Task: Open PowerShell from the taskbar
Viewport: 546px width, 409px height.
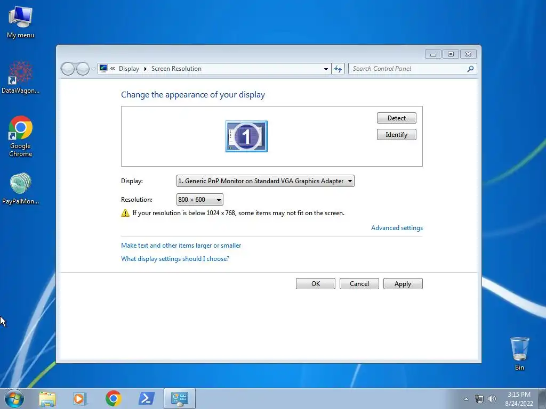Action: coord(146,398)
